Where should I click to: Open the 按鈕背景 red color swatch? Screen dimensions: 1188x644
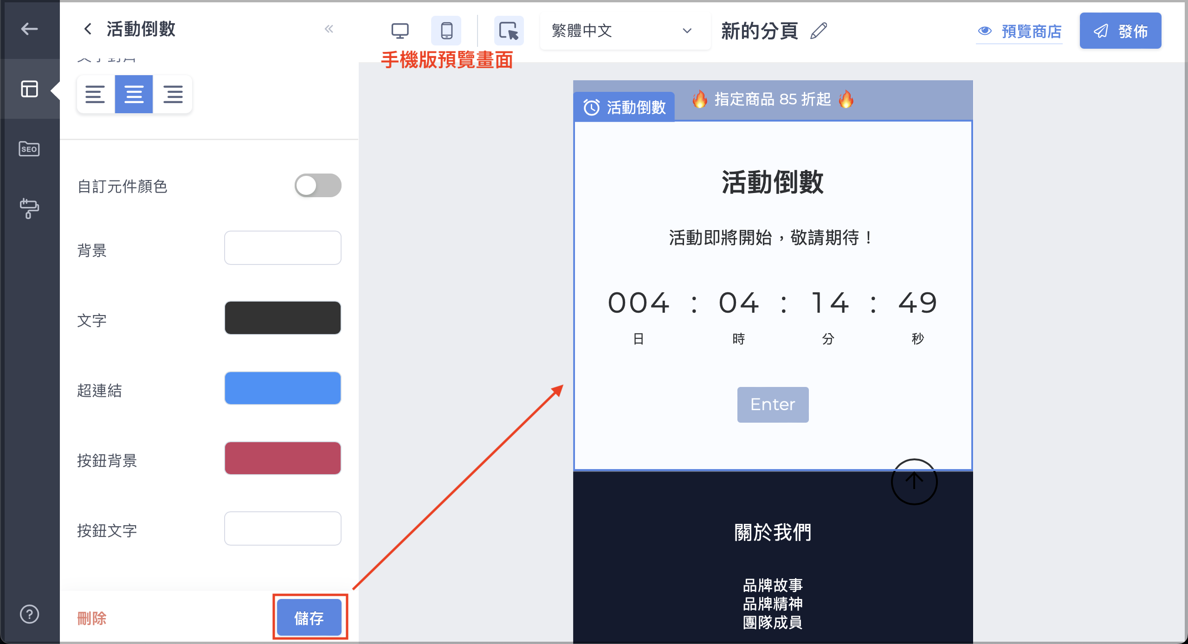click(x=283, y=458)
